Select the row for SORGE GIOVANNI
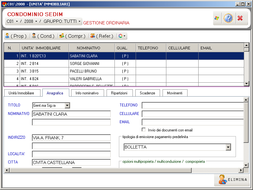This screenshot has width=253, height=190. (124, 64)
